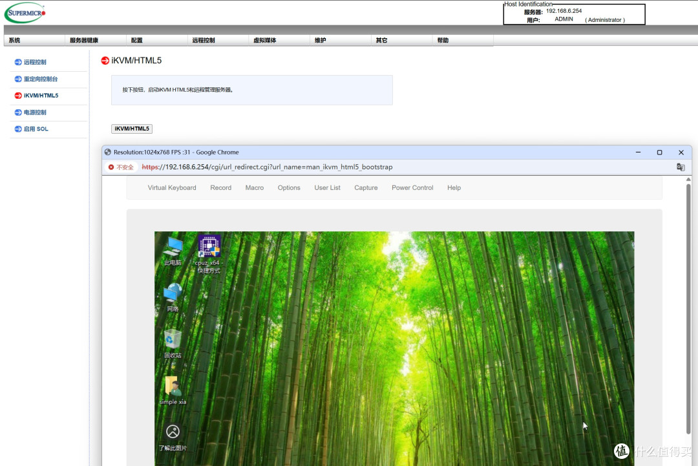Click the Supermicro logo
This screenshot has width=698, height=466.
point(25,13)
